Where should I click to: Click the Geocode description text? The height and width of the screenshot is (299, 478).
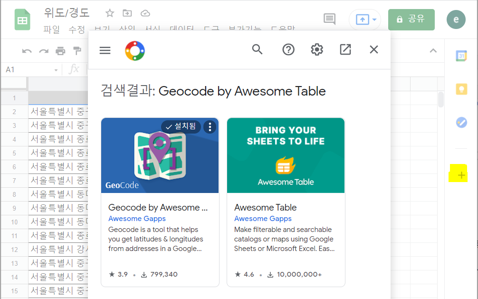click(156, 239)
